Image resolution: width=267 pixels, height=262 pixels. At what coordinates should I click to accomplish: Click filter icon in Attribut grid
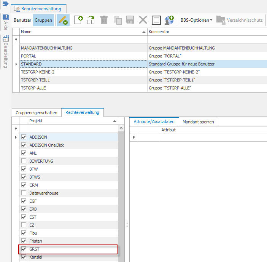(x=133, y=137)
